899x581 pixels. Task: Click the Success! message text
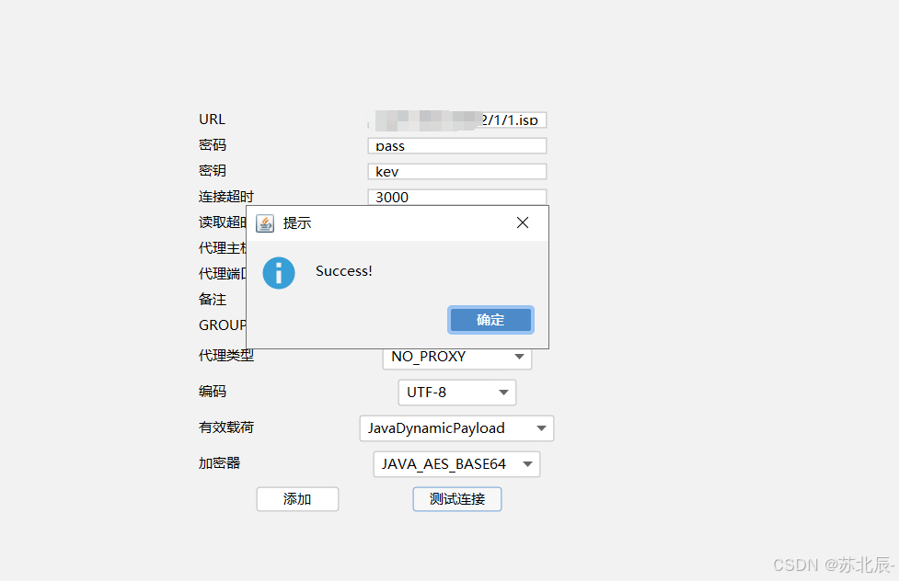pyautogui.click(x=343, y=271)
